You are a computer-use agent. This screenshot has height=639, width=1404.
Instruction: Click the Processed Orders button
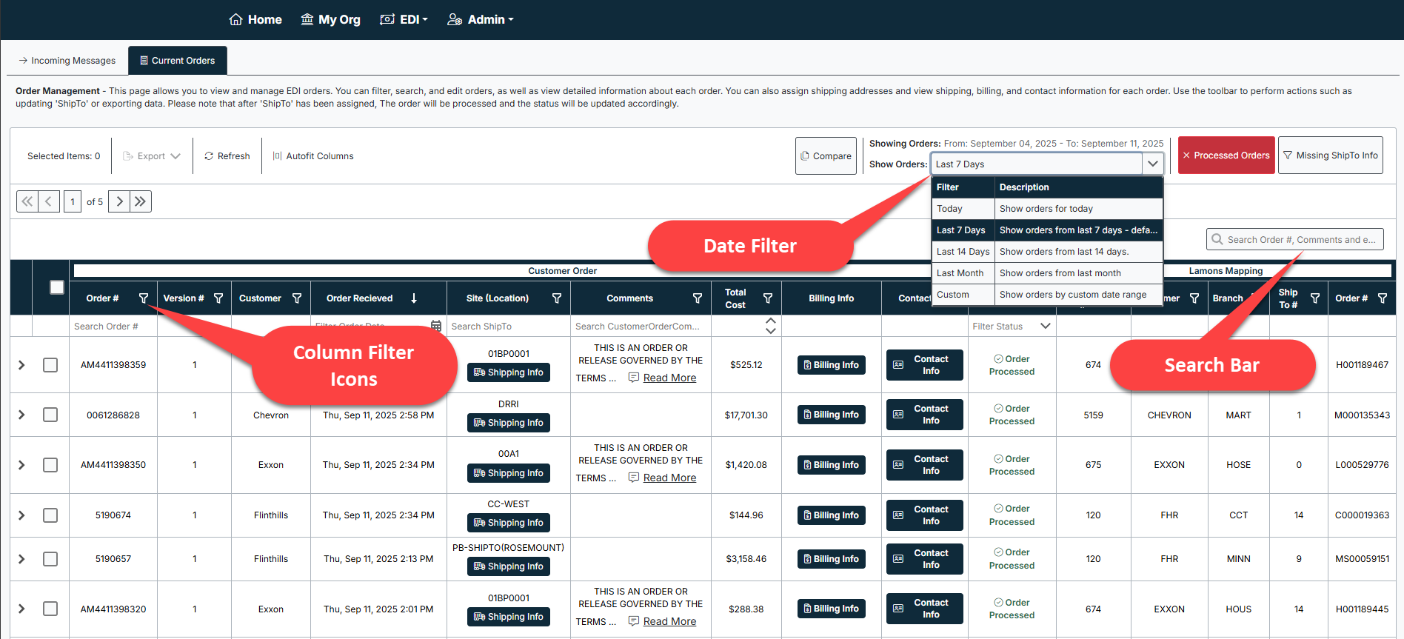pyautogui.click(x=1226, y=155)
